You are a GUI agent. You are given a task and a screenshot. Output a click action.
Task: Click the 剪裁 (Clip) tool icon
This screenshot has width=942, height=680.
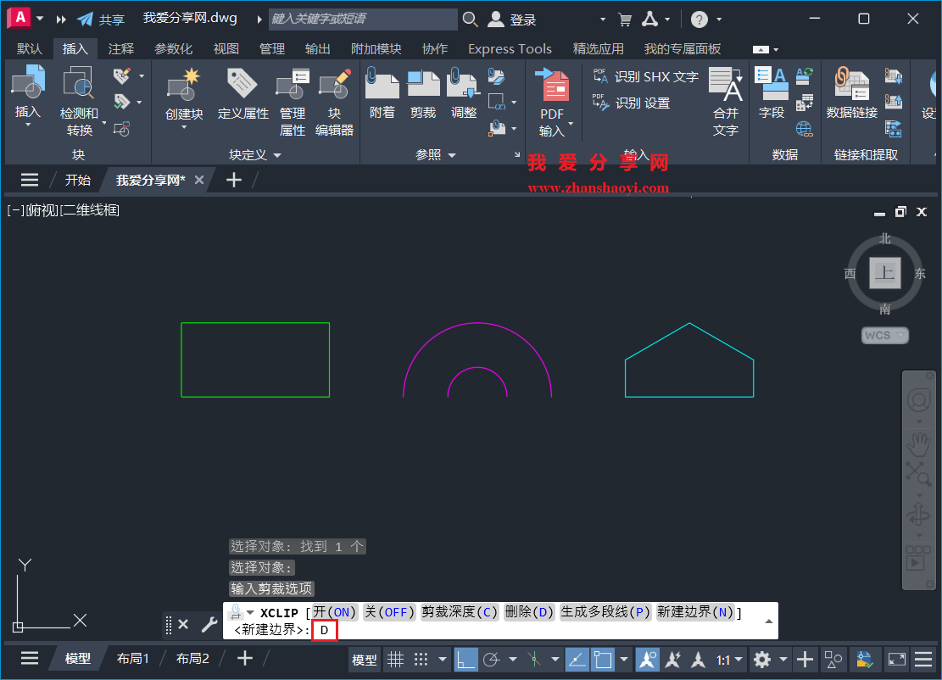pyautogui.click(x=422, y=89)
